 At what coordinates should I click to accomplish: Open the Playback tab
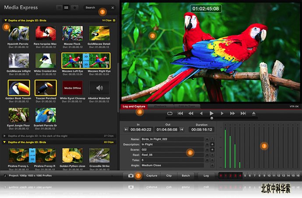(161, 106)
